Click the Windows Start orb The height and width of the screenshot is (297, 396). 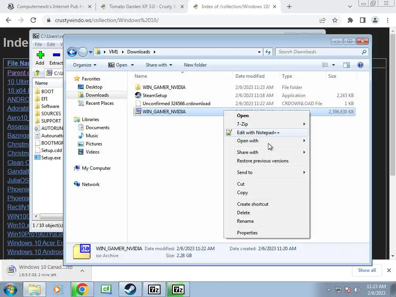point(10,289)
